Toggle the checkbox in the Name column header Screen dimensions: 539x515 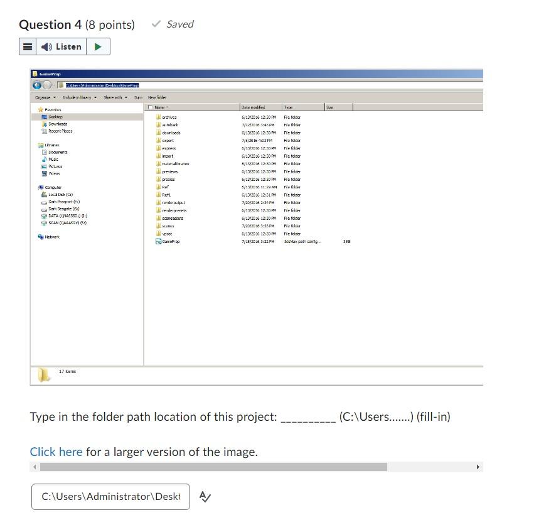tap(151, 106)
